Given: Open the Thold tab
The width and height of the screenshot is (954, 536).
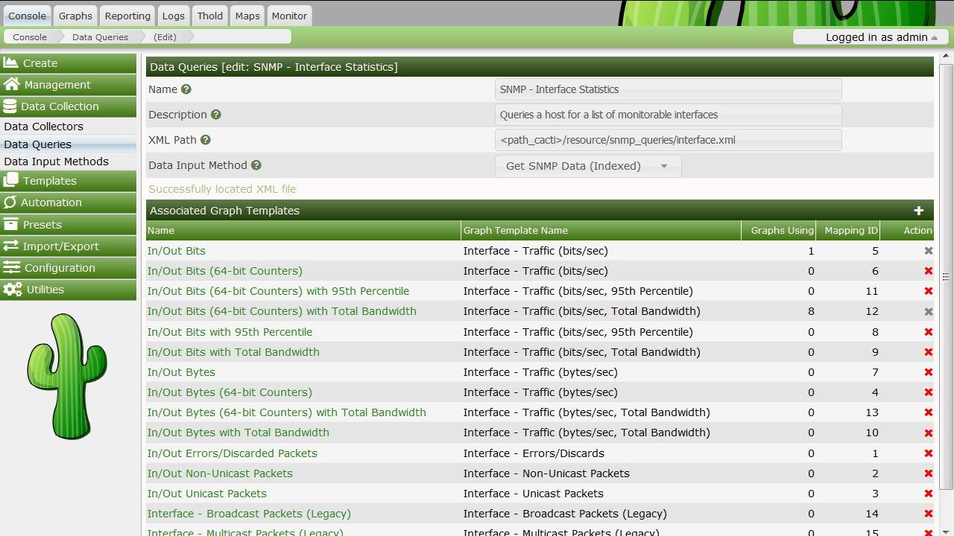Looking at the screenshot, I should coord(209,16).
